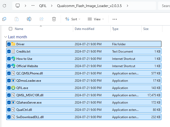The image size is (170, 127).
Task: Click the 17,475 KB size cell
Action: coord(154,95)
